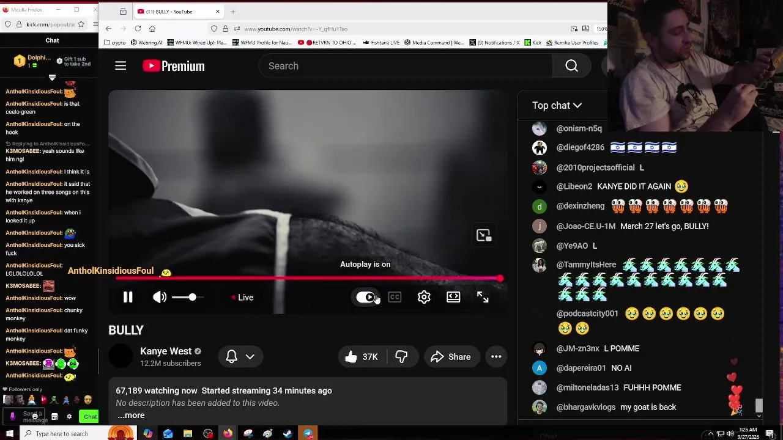Open Telegram from the taskbar
Screen dimensions: 783x440
[308, 434]
